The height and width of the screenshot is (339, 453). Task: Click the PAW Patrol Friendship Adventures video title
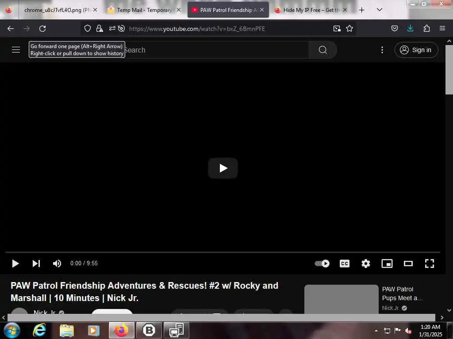tap(145, 291)
